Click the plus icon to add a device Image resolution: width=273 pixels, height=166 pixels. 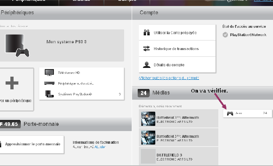pos(12,83)
